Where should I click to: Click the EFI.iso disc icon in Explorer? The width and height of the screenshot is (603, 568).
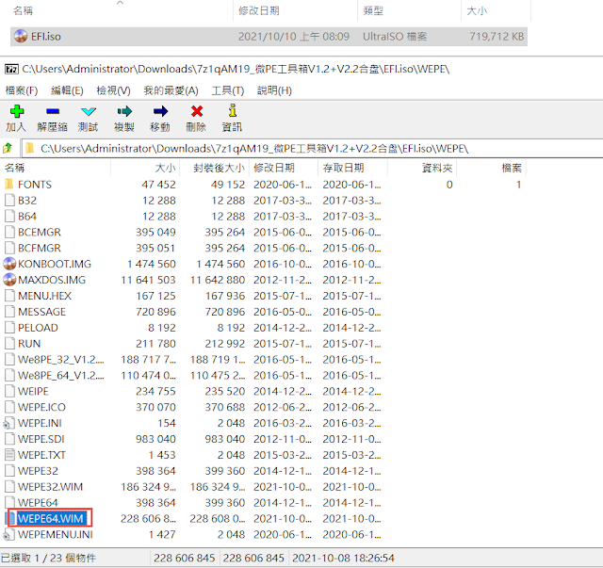click(x=21, y=37)
